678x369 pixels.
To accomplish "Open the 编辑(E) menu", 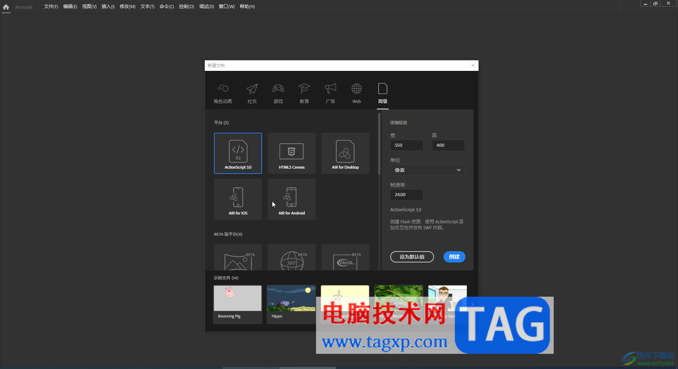I will click(70, 7).
